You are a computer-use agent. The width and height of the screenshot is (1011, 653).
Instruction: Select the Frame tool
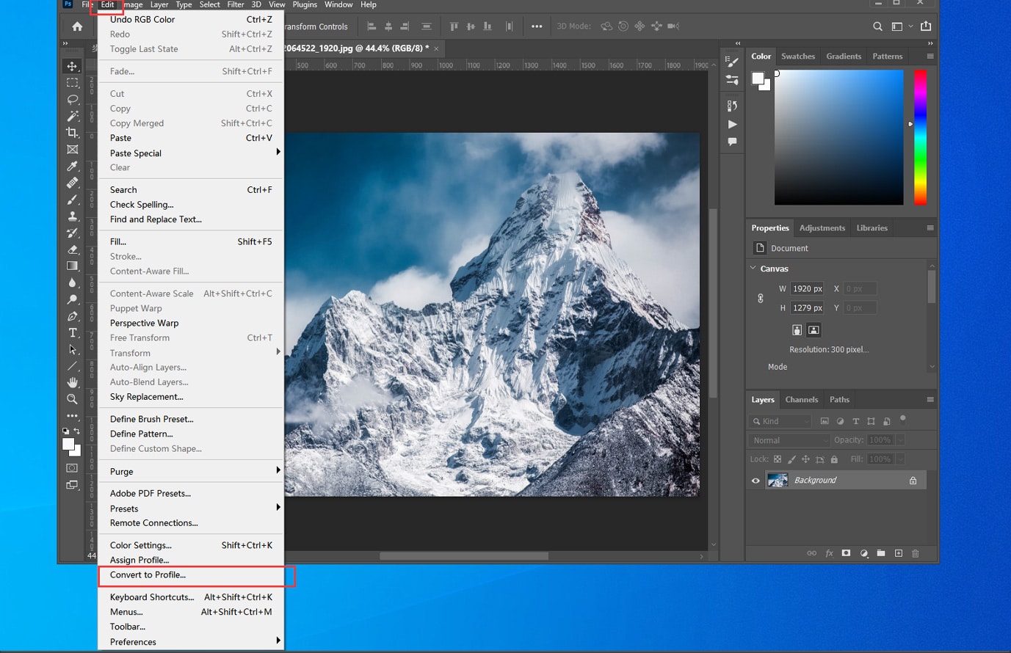pyautogui.click(x=72, y=149)
